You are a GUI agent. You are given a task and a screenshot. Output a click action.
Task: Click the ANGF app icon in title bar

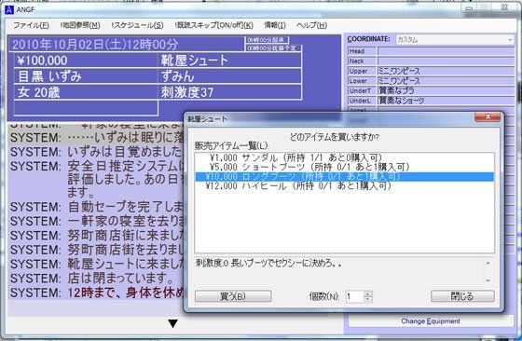pyautogui.click(x=9, y=9)
